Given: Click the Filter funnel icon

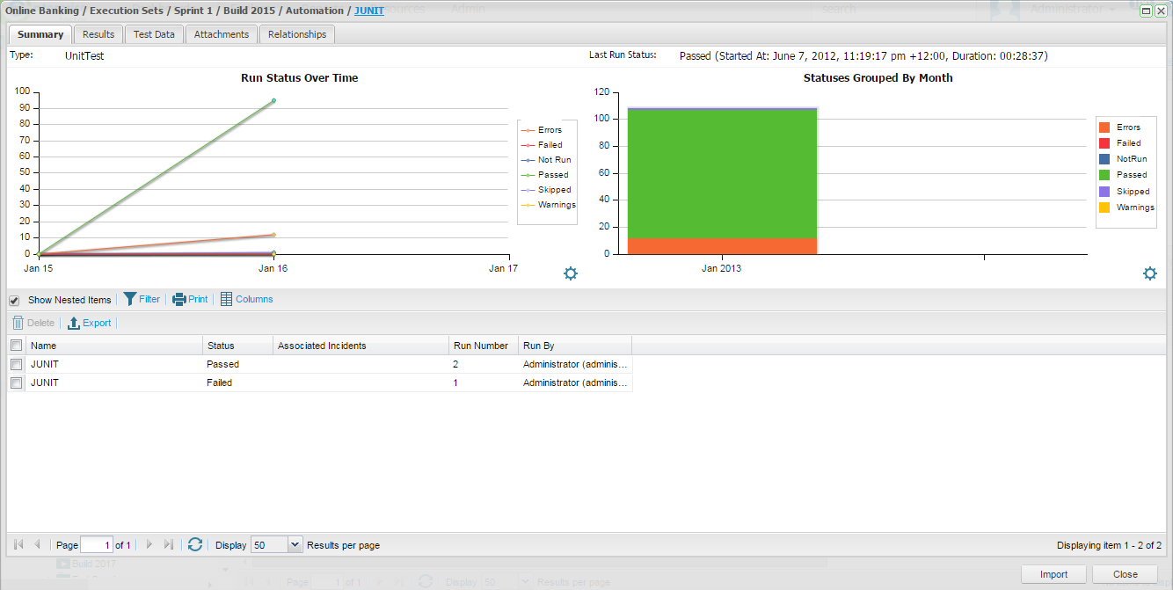Looking at the screenshot, I should pos(129,299).
